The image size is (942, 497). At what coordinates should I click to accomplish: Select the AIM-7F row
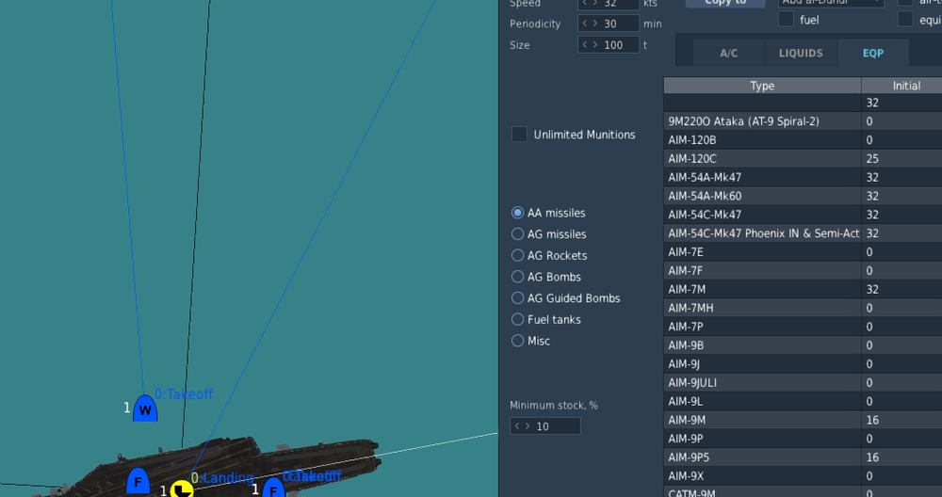pyautogui.click(x=803, y=271)
